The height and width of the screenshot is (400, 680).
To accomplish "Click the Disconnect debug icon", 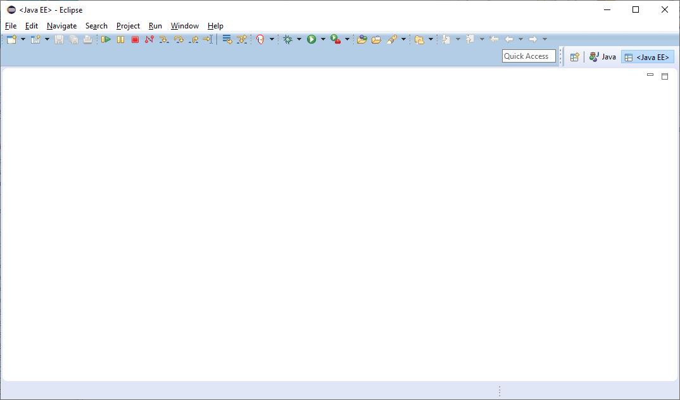I will click(149, 39).
